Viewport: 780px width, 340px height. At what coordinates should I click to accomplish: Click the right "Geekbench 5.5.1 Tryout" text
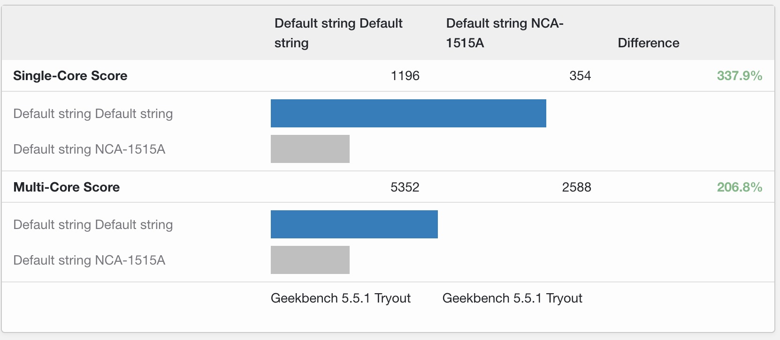tap(512, 298)
